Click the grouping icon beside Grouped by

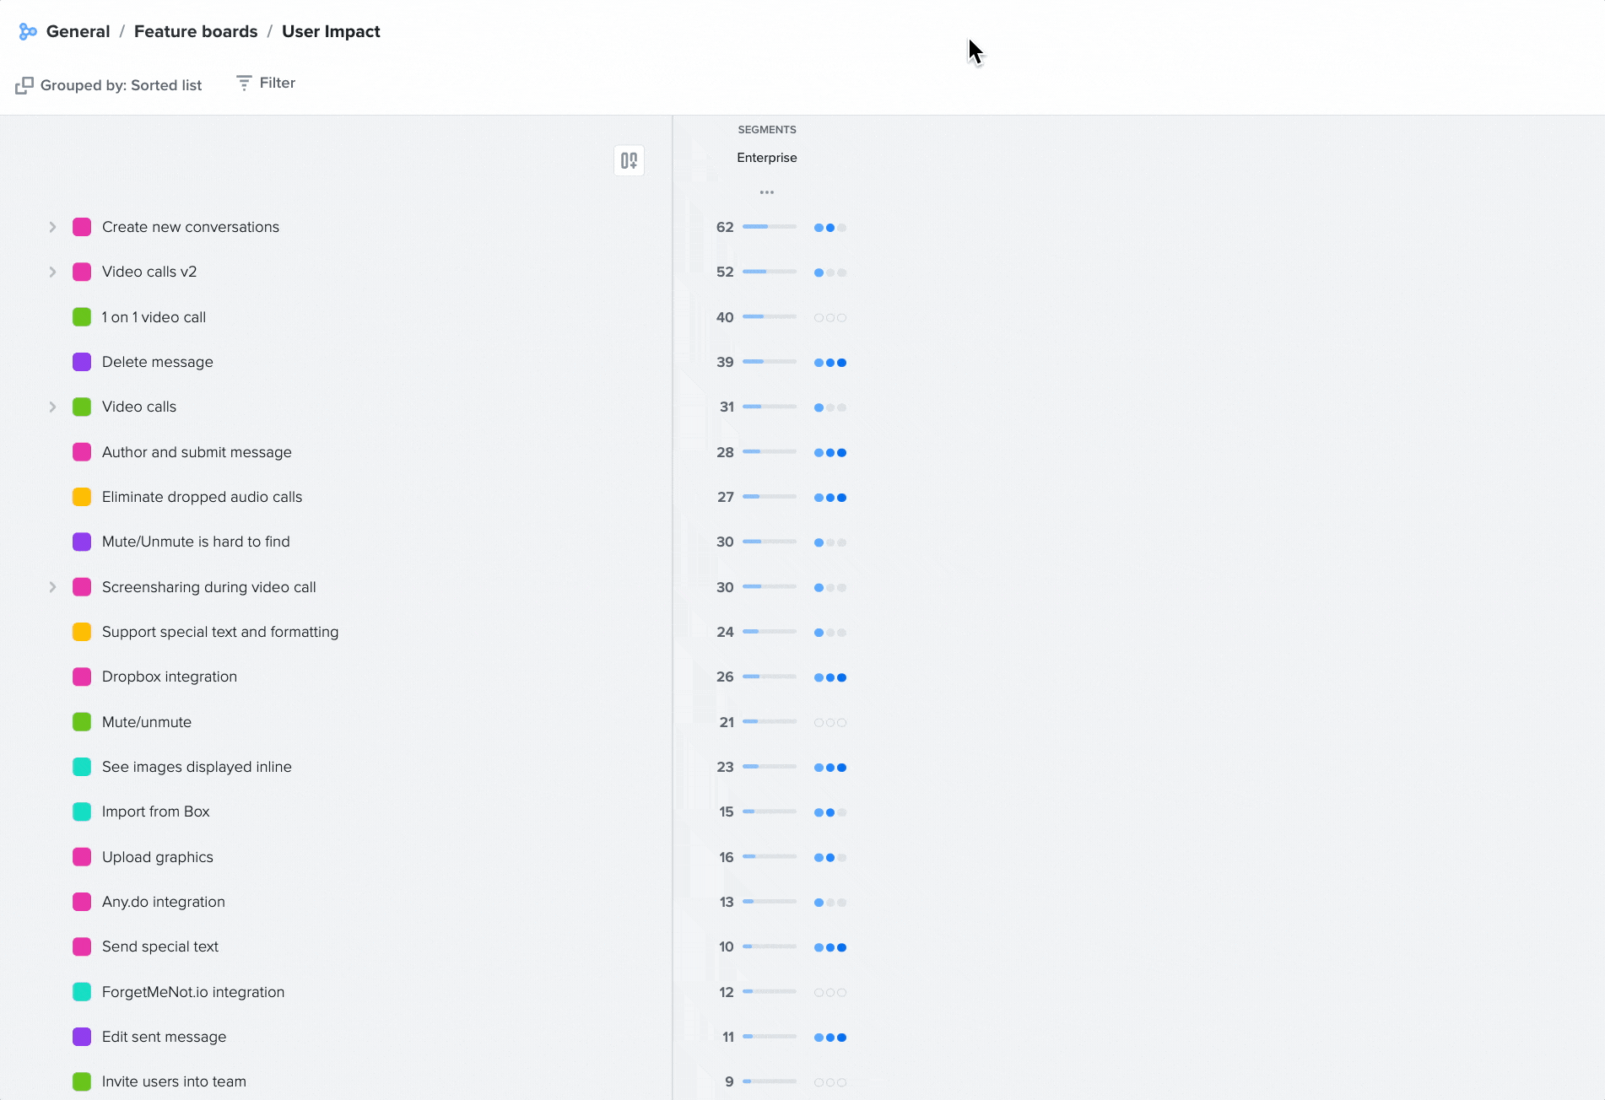(x=24, y=85)
